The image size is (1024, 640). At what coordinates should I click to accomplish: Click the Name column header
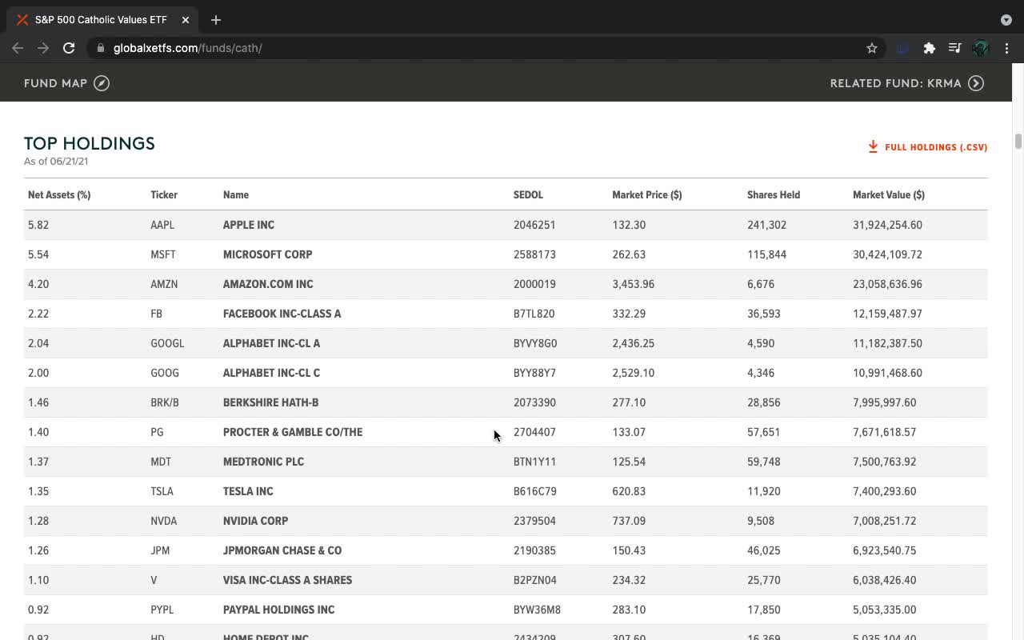point(236,194)
